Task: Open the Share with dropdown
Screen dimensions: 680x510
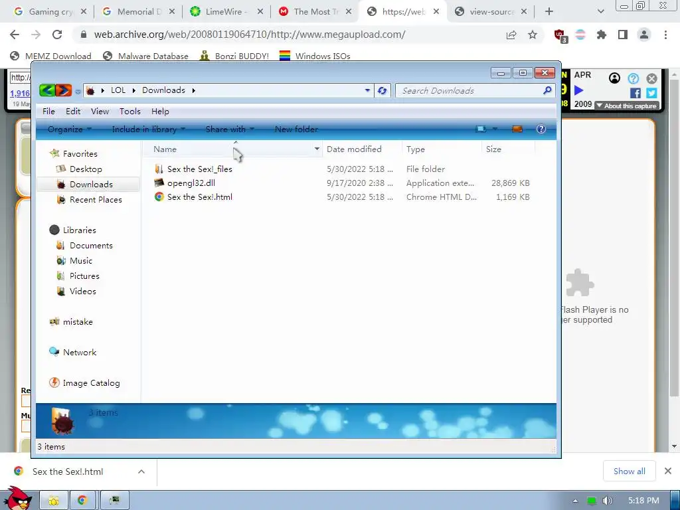Action: [230, 129]
